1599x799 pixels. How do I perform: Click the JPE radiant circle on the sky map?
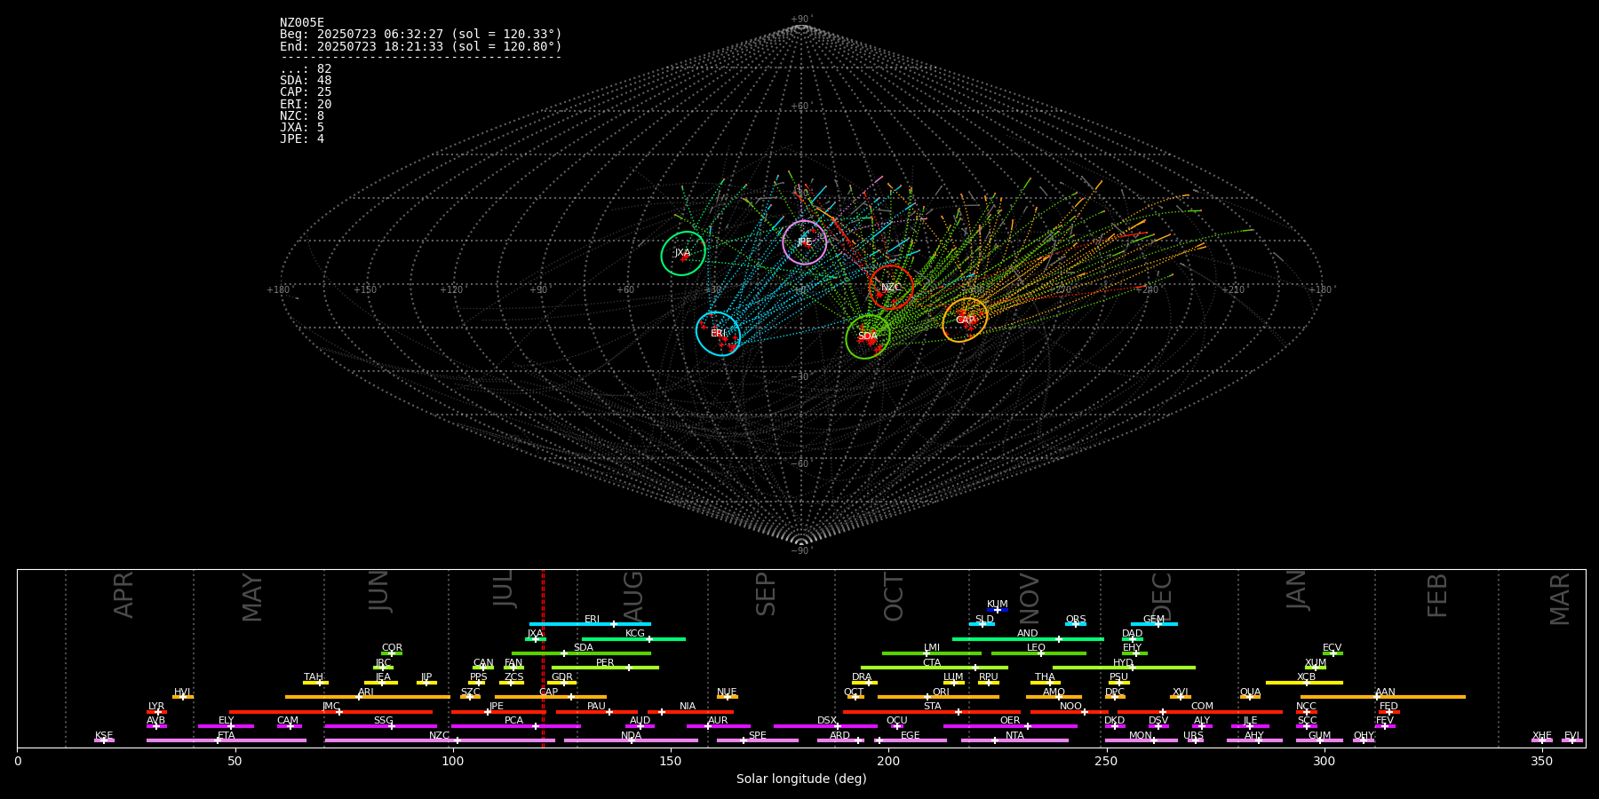click(x=805, y=242)
